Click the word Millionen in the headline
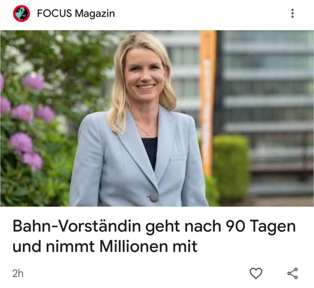Image resolution: width=314 pixels, height=288 pixels. [134, 247]
